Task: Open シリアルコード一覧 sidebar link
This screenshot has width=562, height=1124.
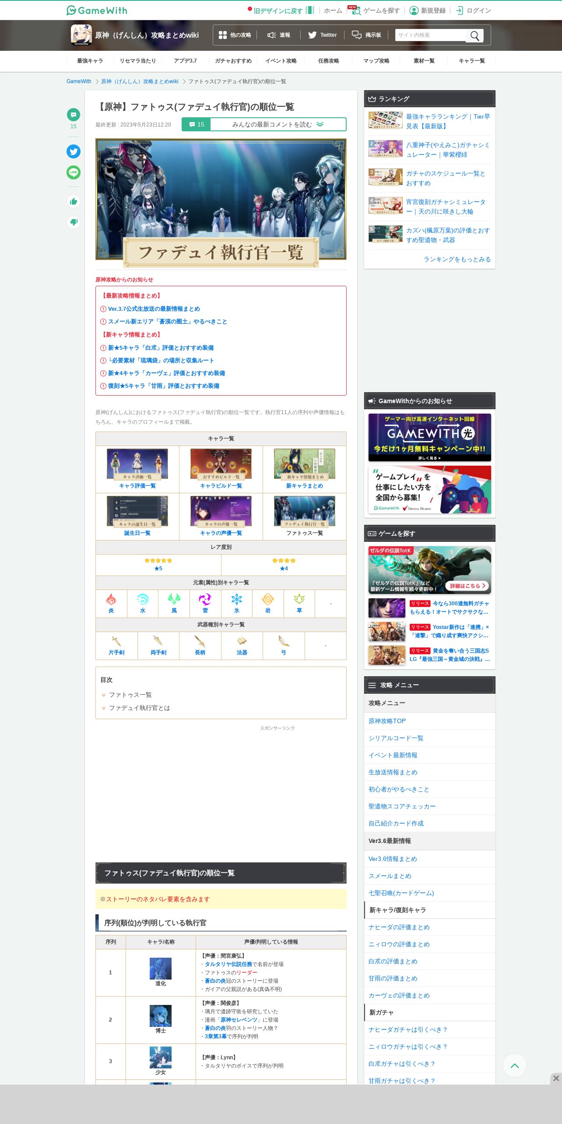Action: pyautogui.click(x=396, y=738)
